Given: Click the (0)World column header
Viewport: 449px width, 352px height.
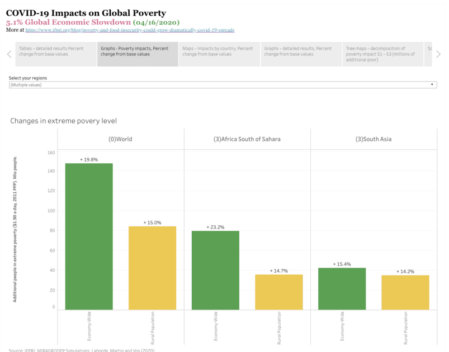Looking at the screenshot, I should 120,139.
